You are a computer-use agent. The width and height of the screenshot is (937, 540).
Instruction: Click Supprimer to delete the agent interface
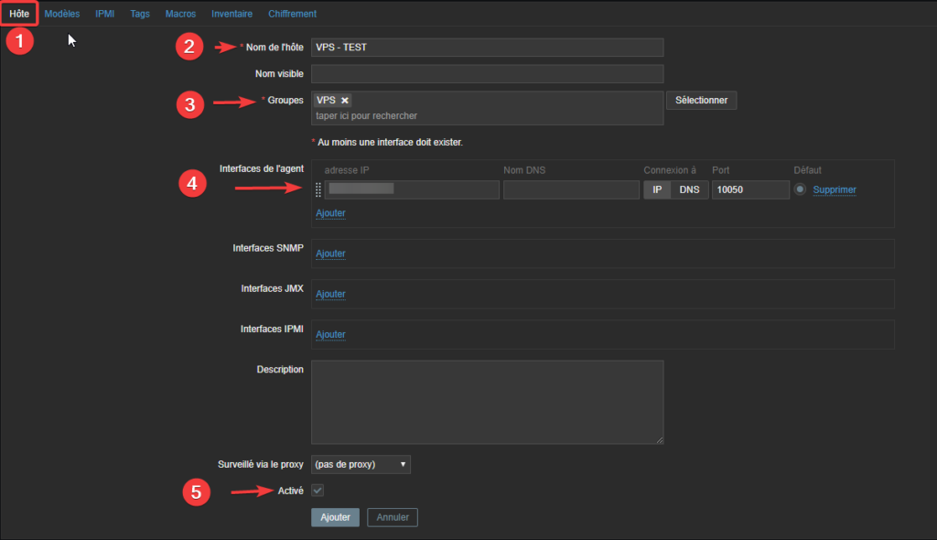(835, 189)
